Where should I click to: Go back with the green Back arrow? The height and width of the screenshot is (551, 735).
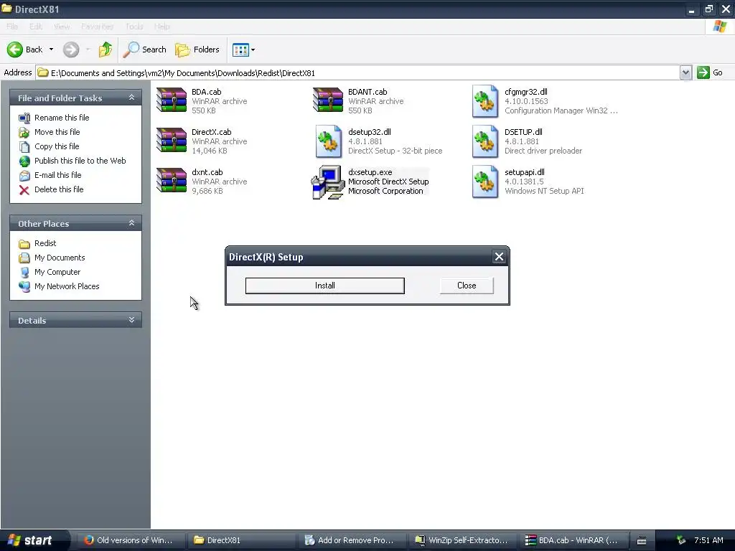pos(15,50)
